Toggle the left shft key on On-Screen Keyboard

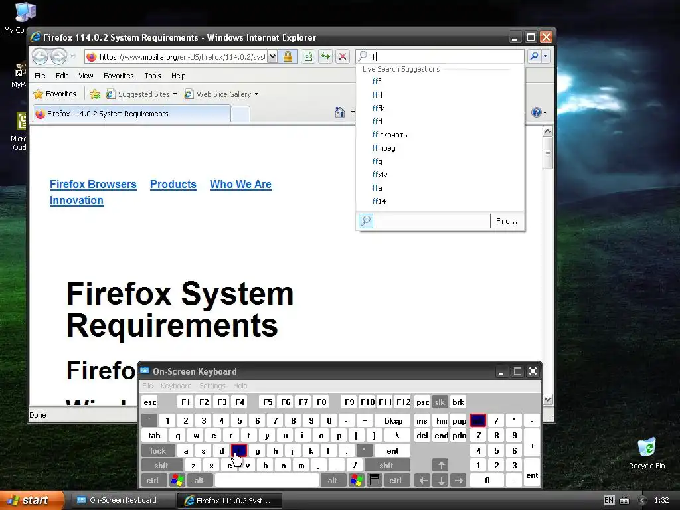(x=161, y=466)
